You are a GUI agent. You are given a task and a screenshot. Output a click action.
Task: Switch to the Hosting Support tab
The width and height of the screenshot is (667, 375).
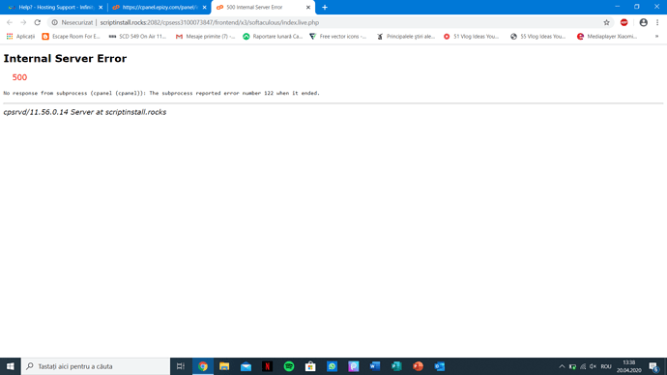pos(53,7)
